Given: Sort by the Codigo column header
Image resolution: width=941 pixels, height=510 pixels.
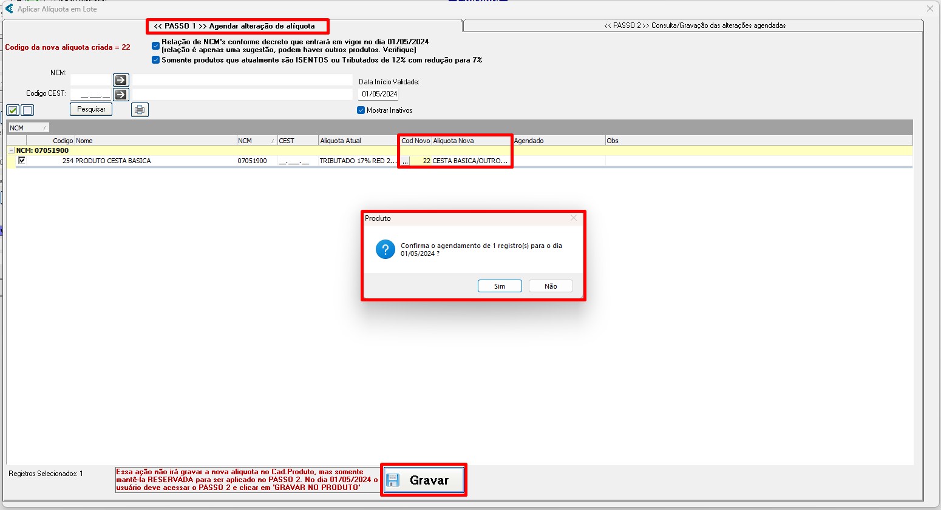Looking at the screenshot, I should coord(50,141).
